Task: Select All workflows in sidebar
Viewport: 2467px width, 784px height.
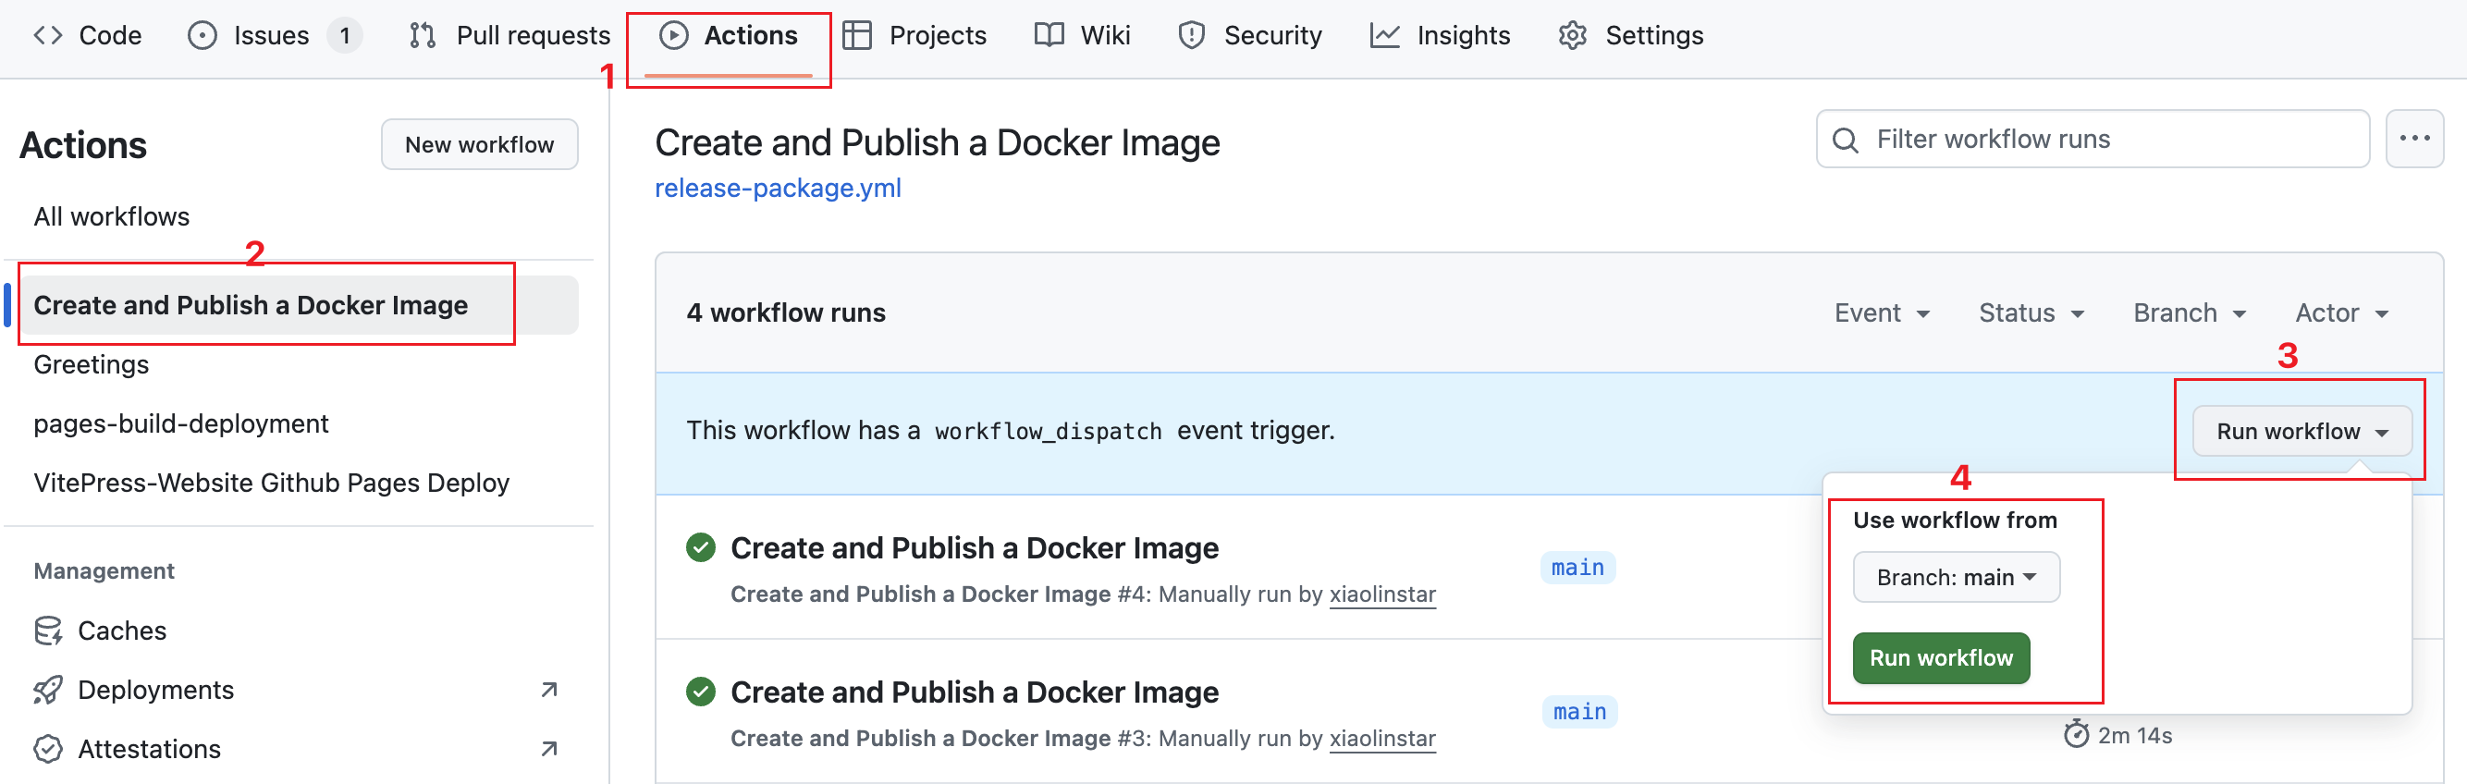Action: click(x=111, y=216)
